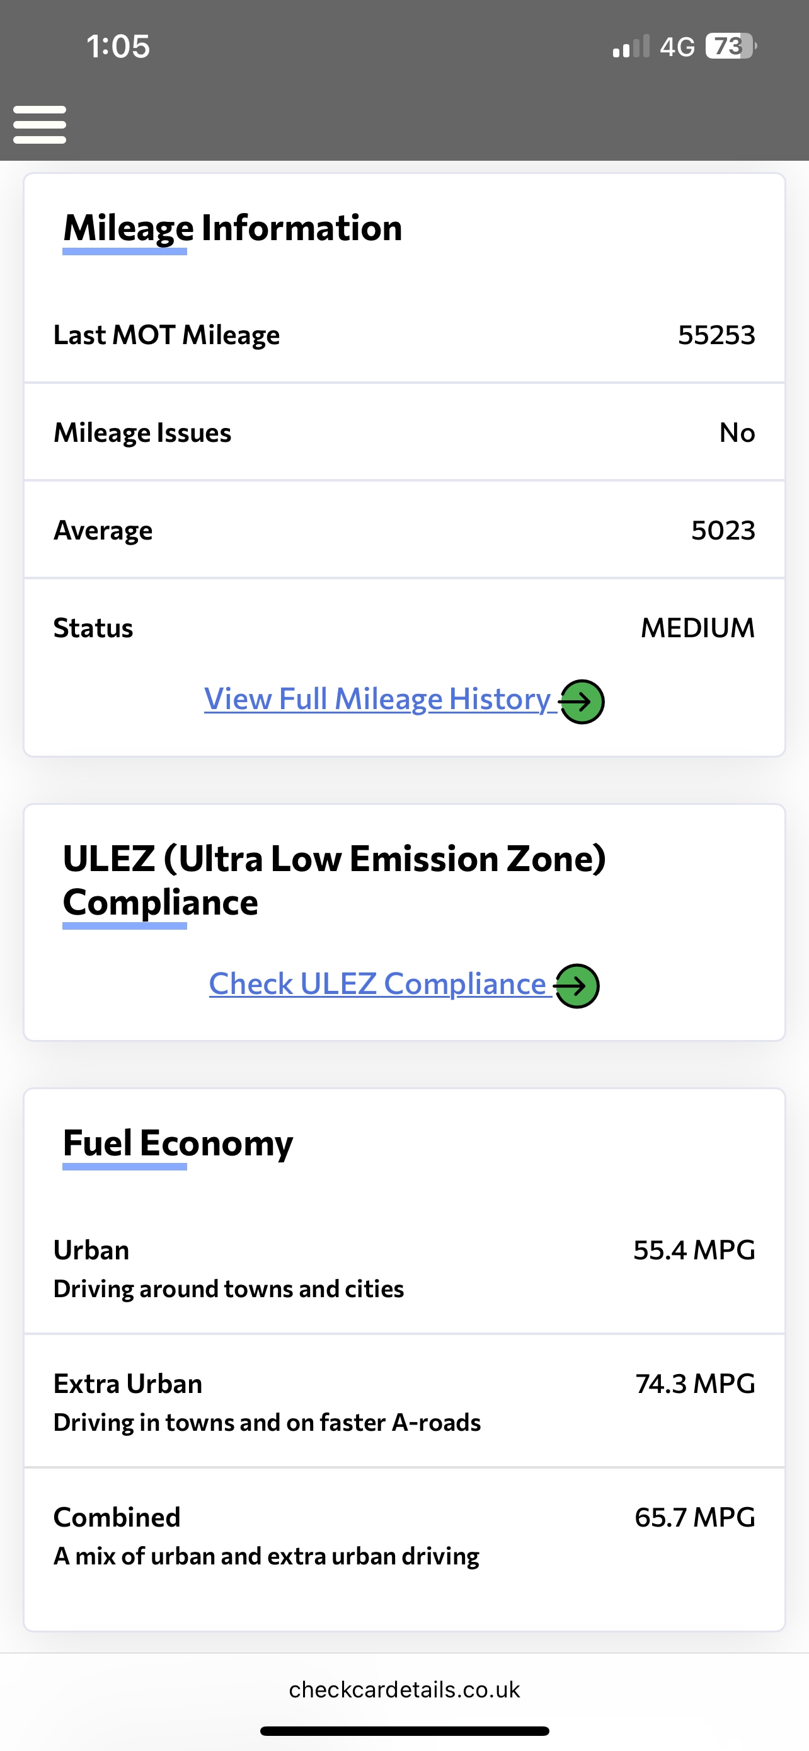Select the Last MOT Mileage row

point(404,335)
